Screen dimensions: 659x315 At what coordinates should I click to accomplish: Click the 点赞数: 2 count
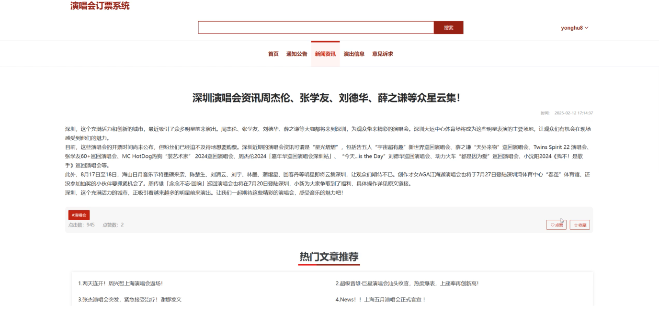coord(113,225)
